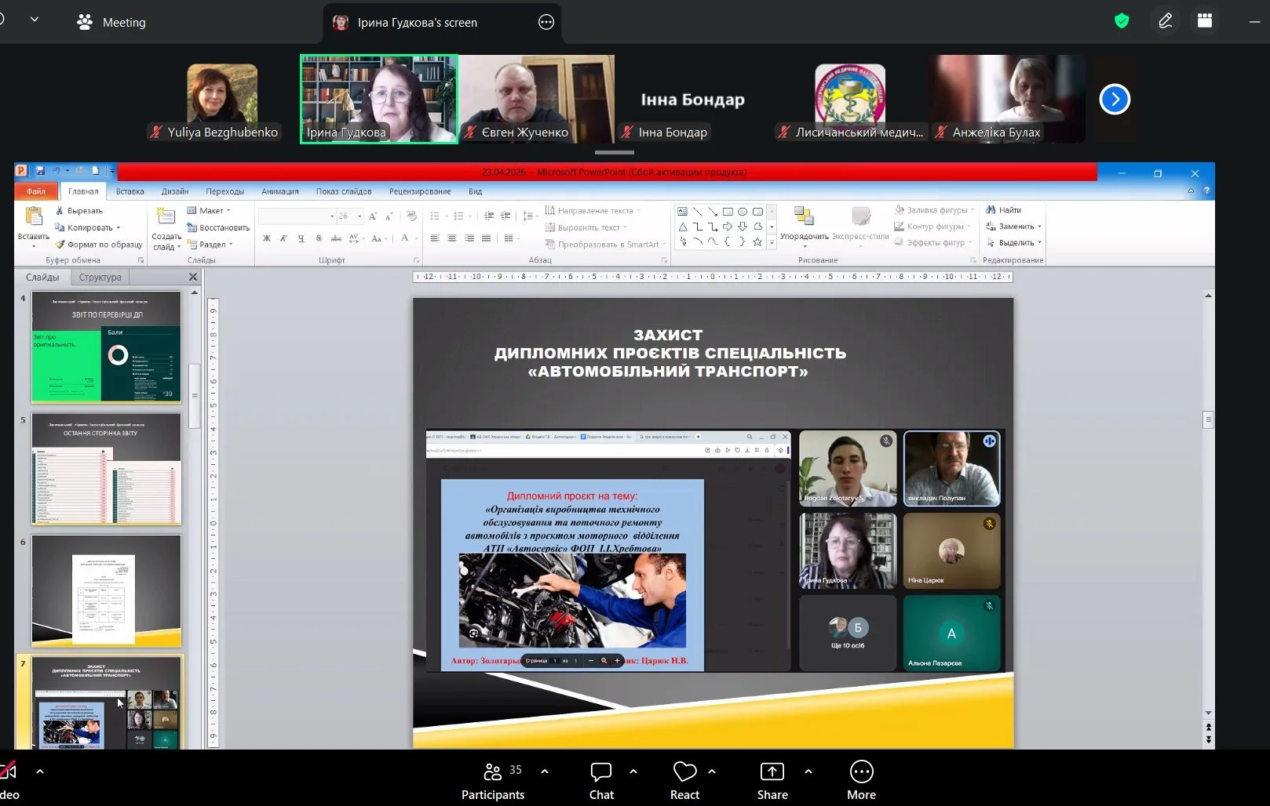Image resolution: width=1270 pixels, height=806 pixels.
Task: Expand the shapes gallery more arrow
Action: (x=772, y=242)
